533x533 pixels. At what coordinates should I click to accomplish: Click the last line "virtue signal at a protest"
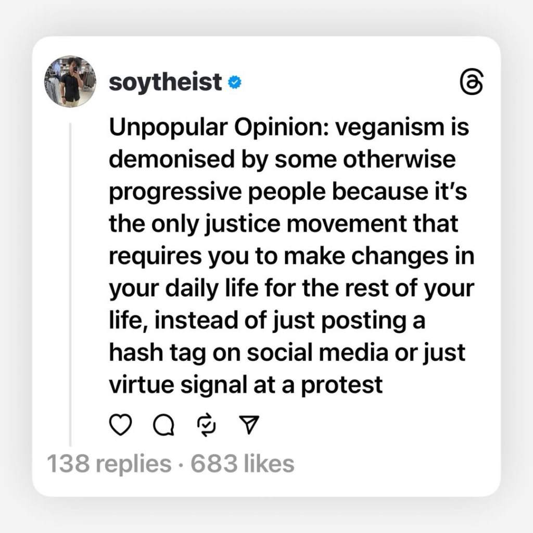coord(245,385)
